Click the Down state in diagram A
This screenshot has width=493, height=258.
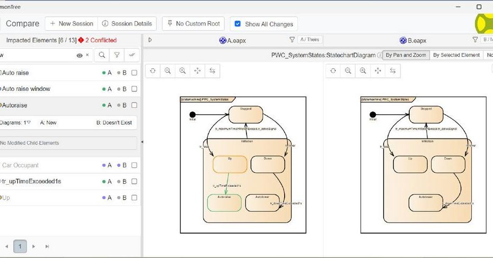(268, 165)
